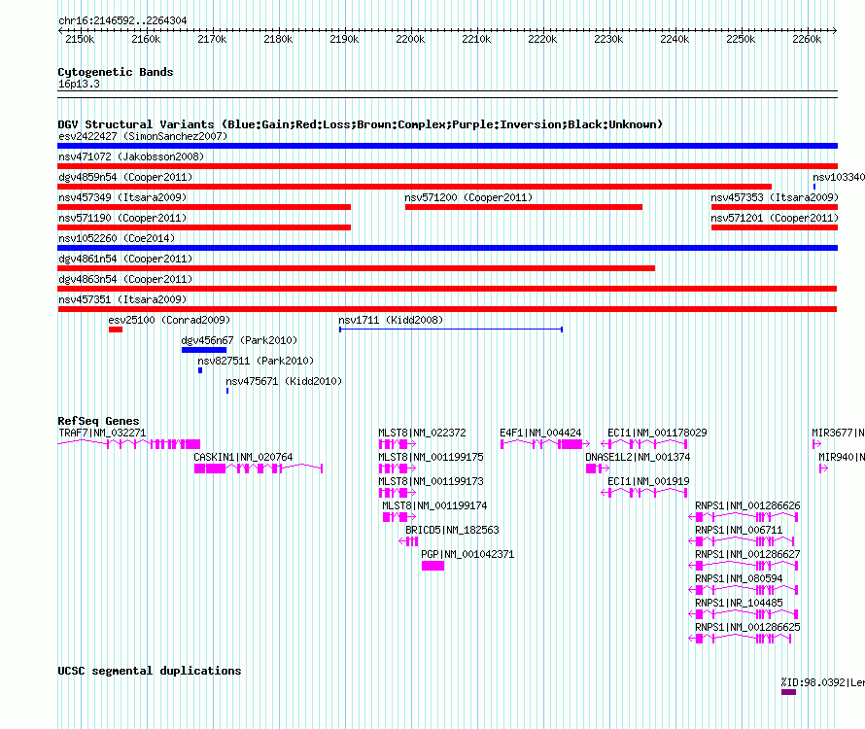Click the DNASE1L2|NM_001374 gene label
This screenshot has height=729, width=865.
coord(638,457)
